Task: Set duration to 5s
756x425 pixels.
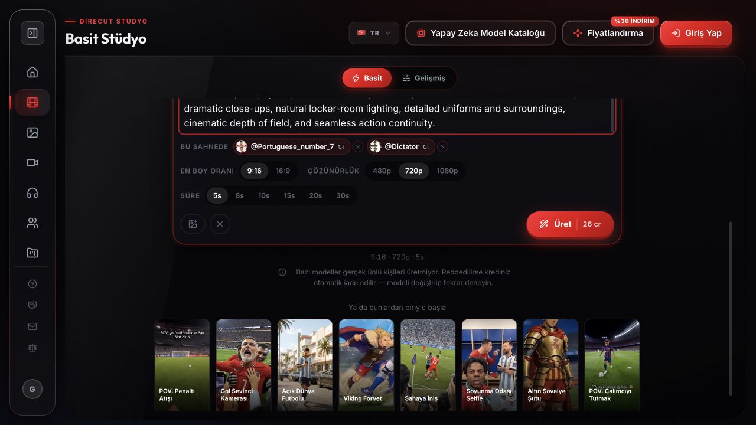Action: click(217, 195)
